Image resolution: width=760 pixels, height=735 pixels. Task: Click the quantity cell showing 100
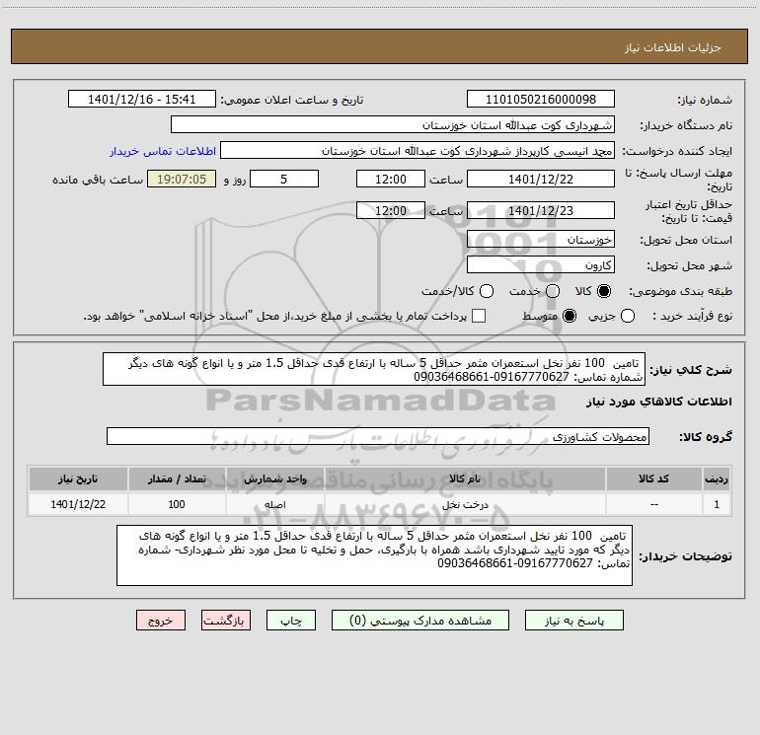coord(177,504)
